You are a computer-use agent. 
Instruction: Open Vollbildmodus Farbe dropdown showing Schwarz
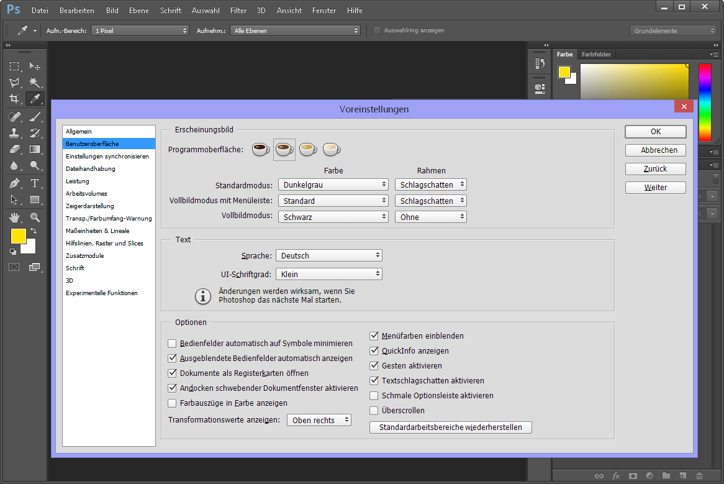[333, 217]
